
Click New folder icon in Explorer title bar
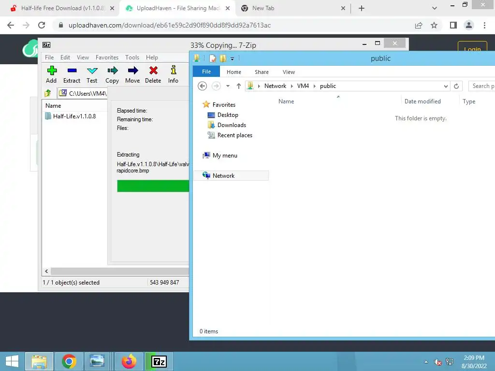pyautogui.click(x=223, y=58)
